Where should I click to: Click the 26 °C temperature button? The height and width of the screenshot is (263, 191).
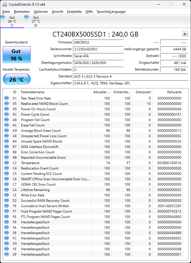point(17,79)
